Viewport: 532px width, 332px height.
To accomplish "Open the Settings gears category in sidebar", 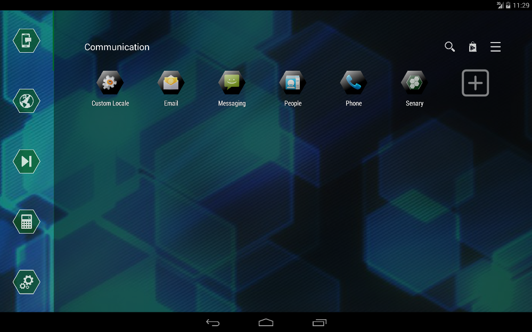I will tap(26, 282).
